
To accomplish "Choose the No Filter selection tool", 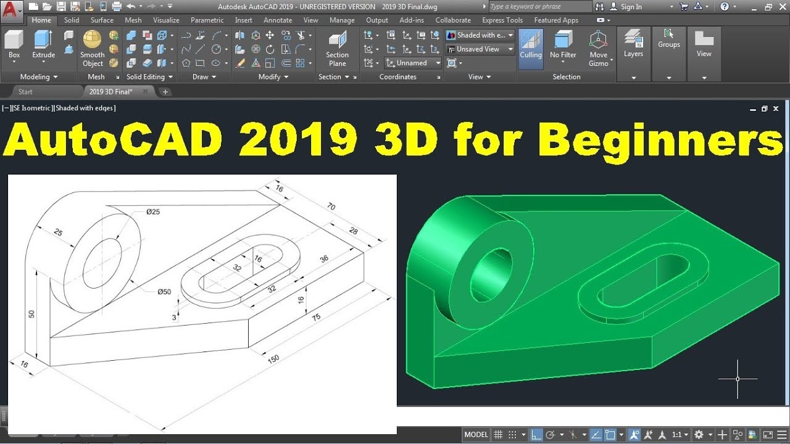I will (563, 44).
